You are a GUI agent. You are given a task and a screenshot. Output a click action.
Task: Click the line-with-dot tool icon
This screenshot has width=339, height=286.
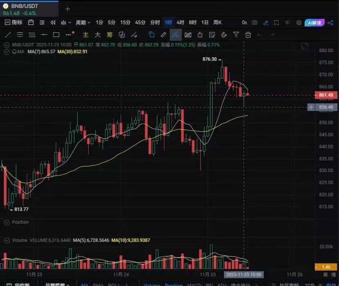pyautogui.click(x=134, y=35)
